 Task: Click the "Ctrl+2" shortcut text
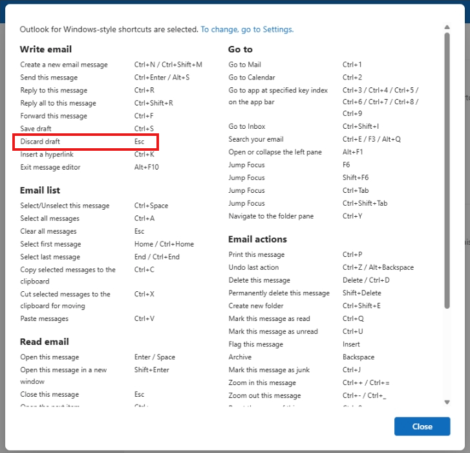point(352,78)
